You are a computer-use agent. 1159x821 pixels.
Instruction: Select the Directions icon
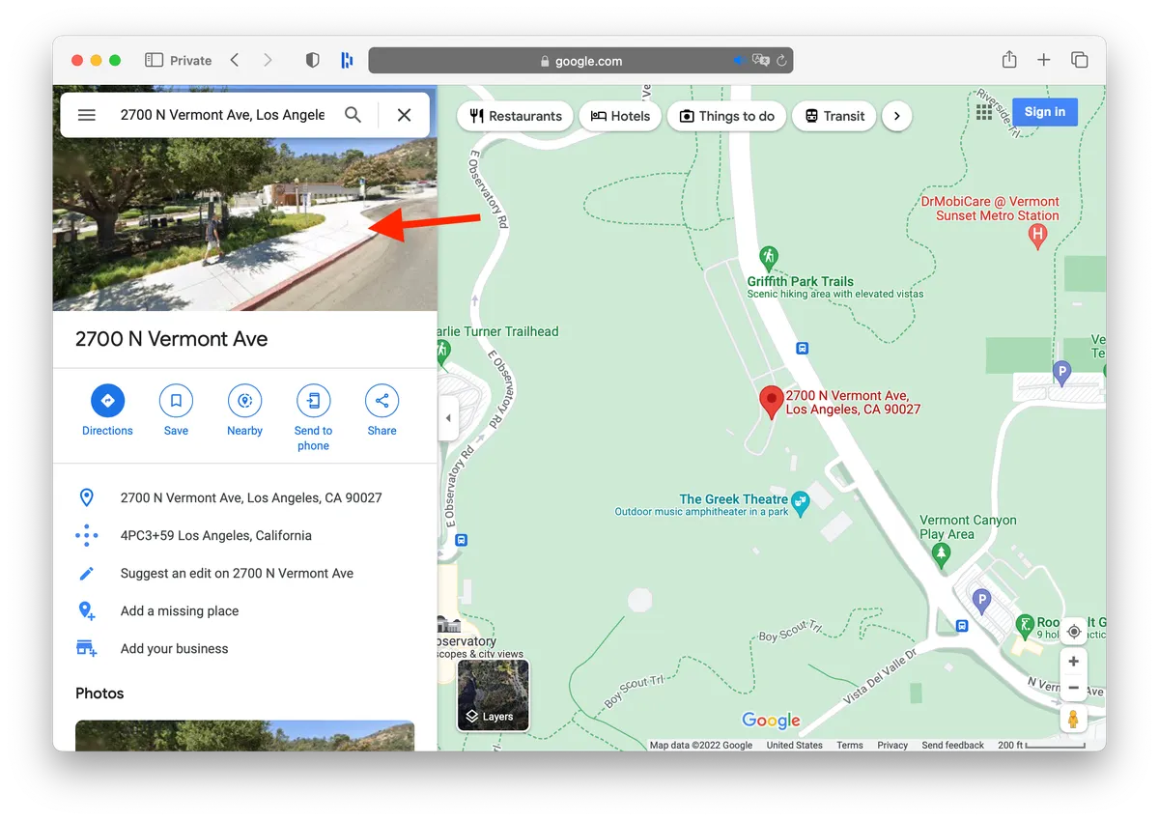(107, 402)
